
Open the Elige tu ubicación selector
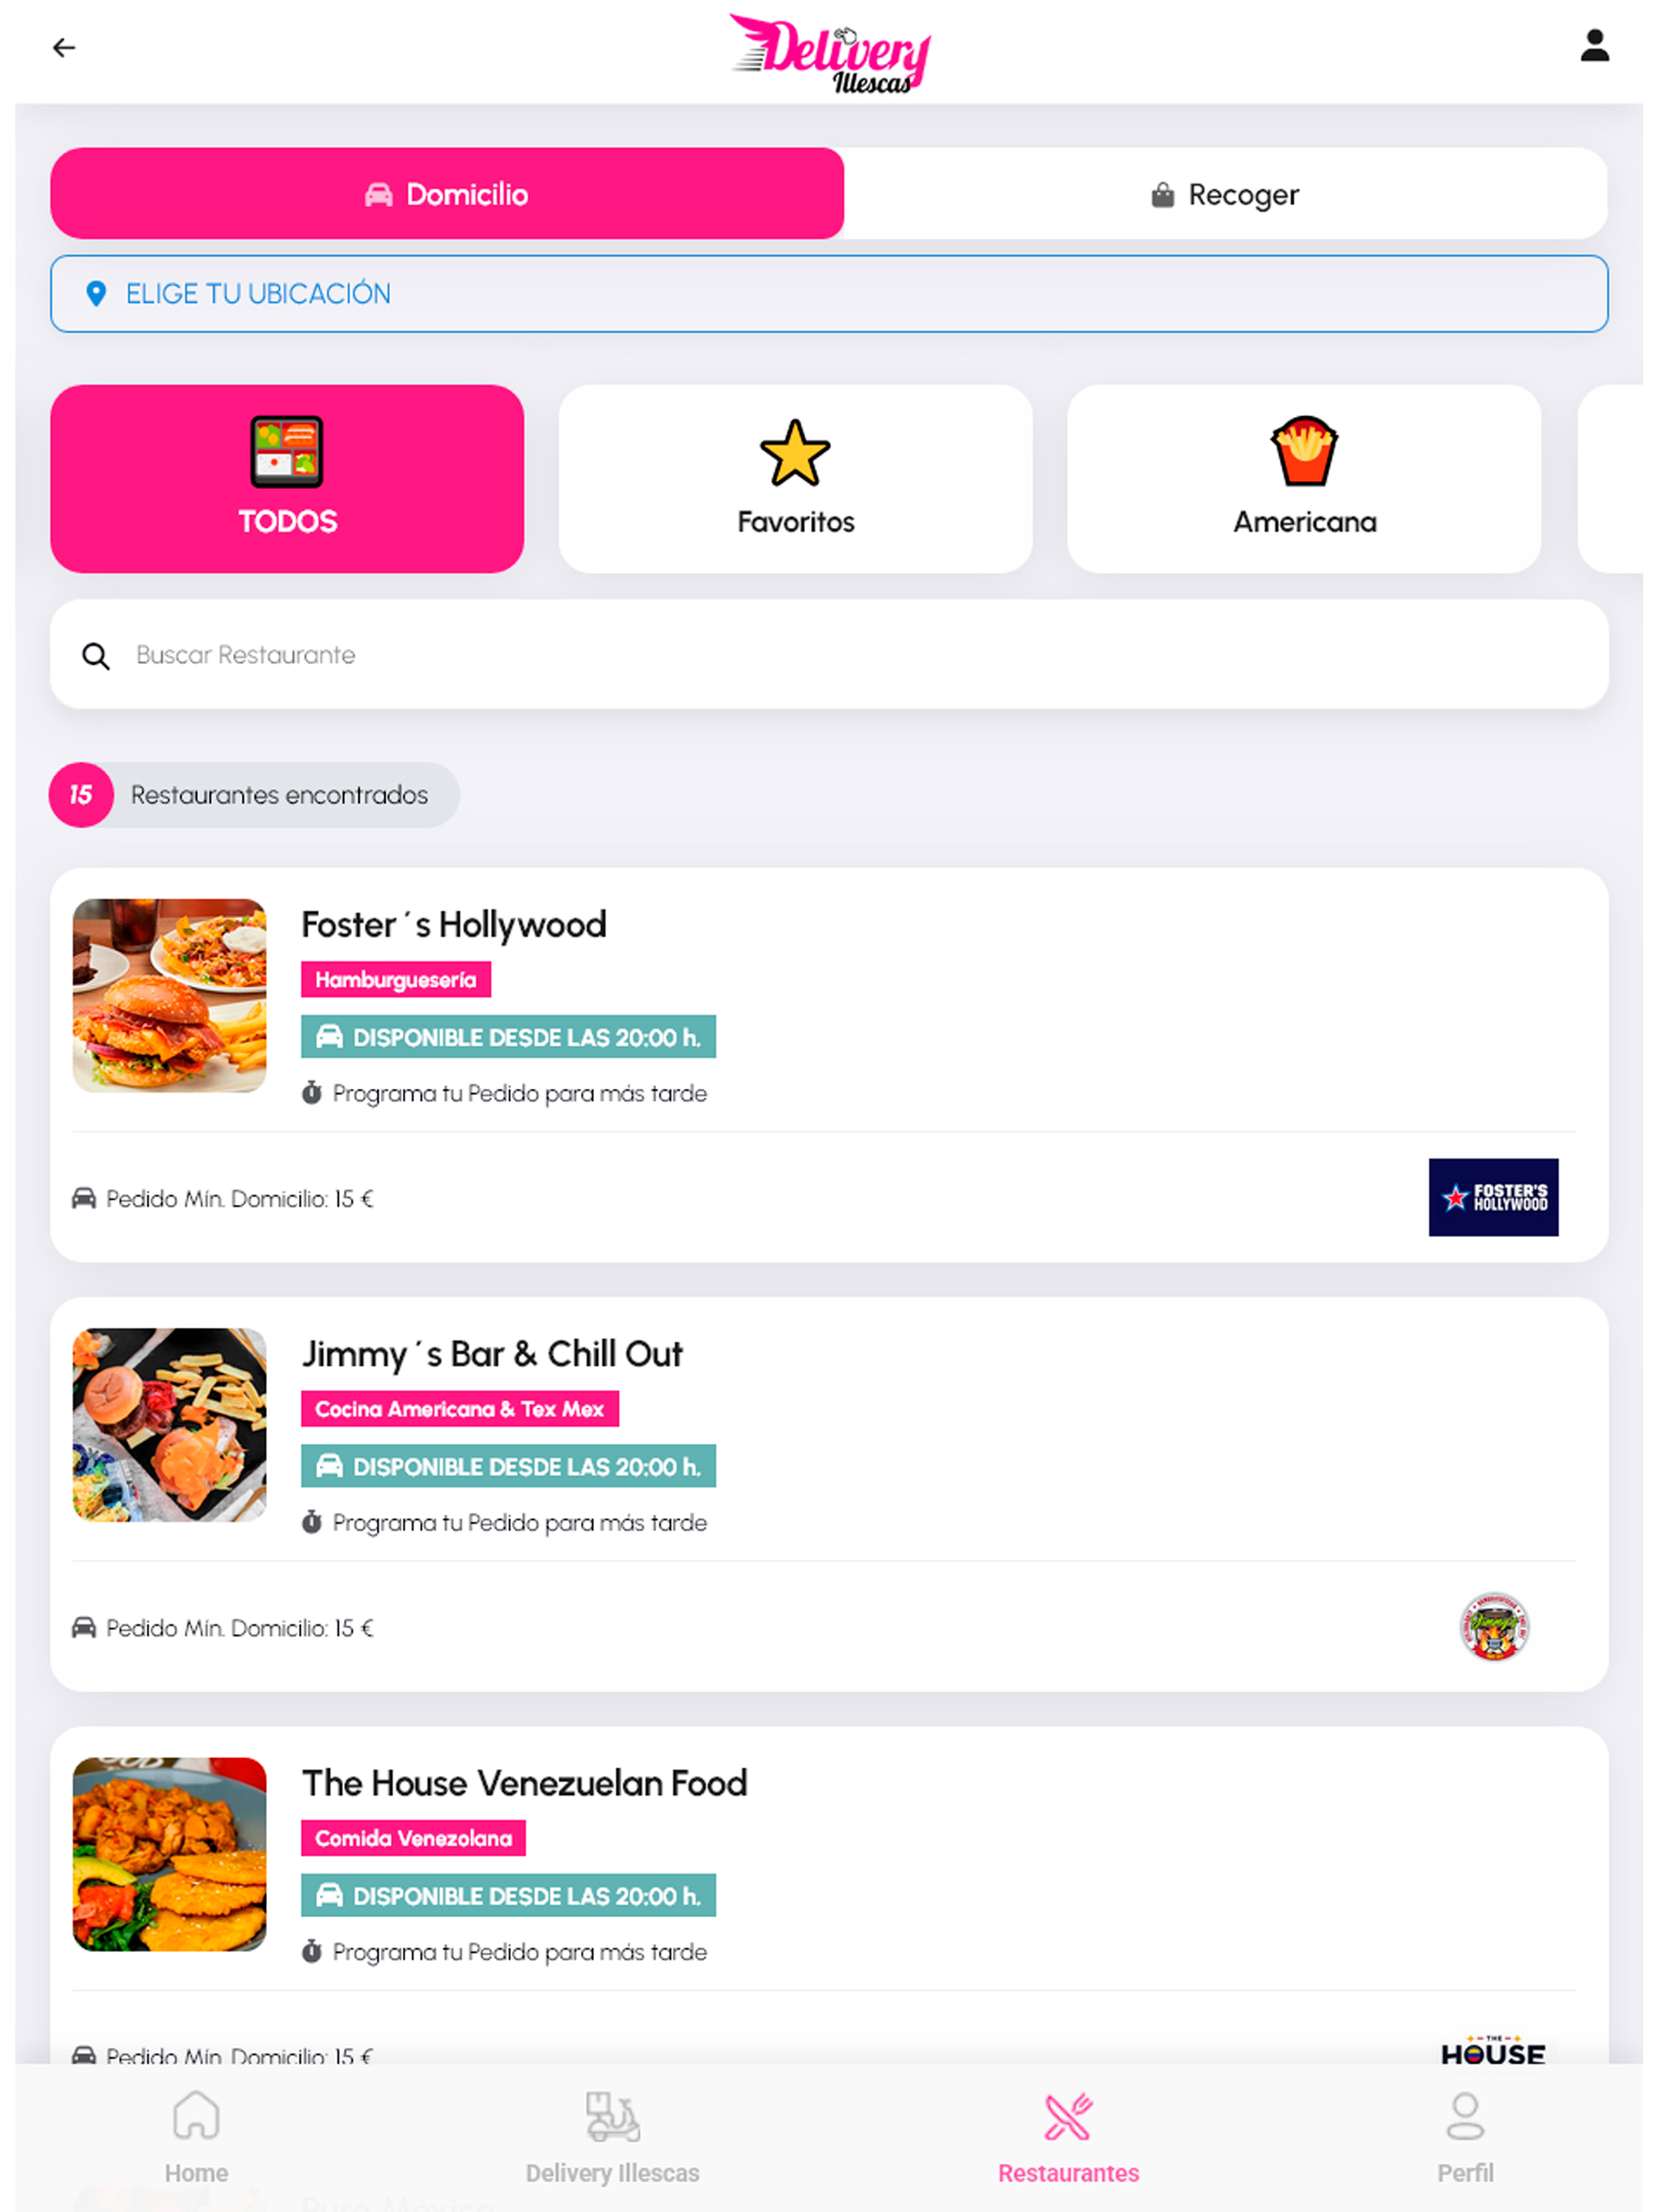(x=828, y=293)
